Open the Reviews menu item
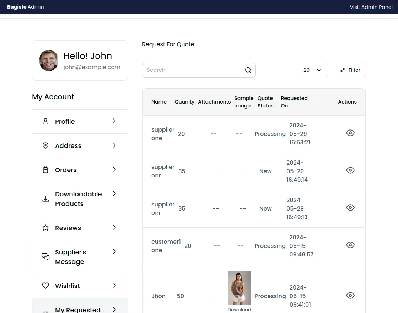398x313 pixels. (68, 228)
